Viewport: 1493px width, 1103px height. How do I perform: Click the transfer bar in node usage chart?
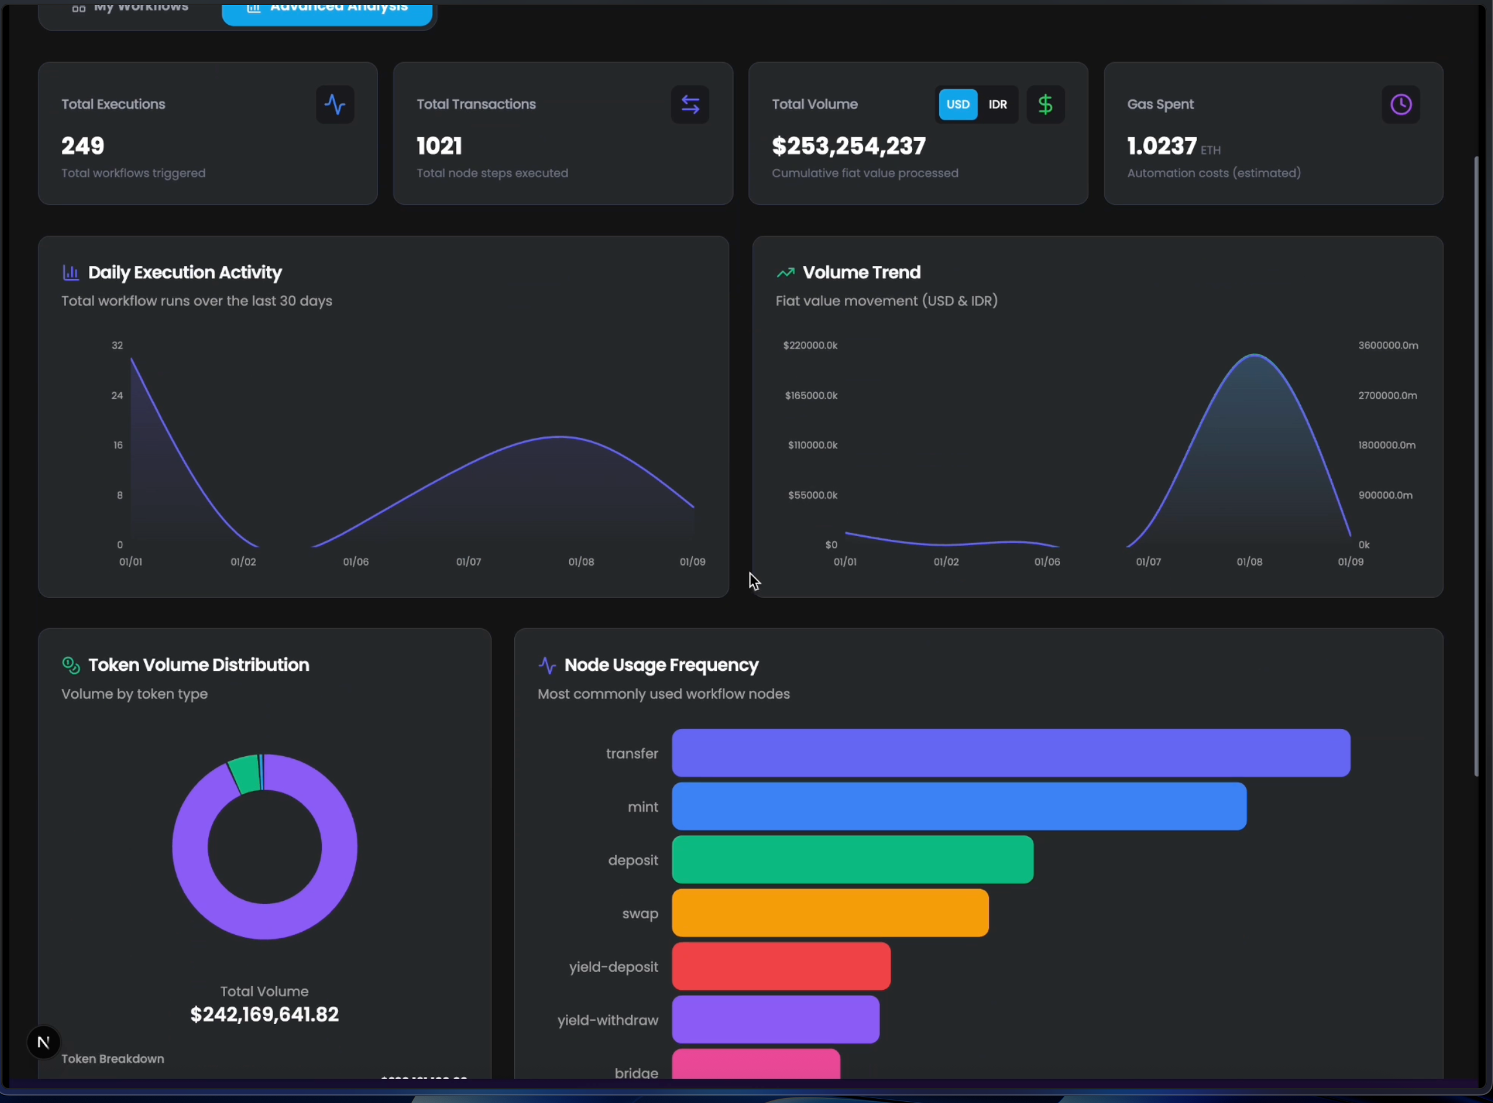(x=1010, y=753)
